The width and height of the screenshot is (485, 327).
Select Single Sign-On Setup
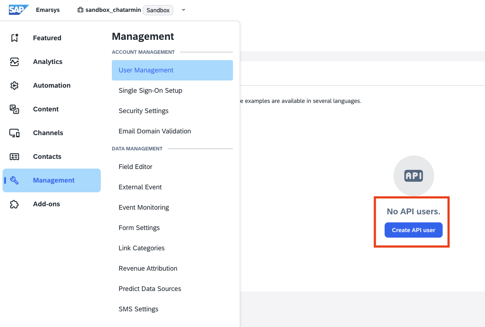tap(150, 91)
